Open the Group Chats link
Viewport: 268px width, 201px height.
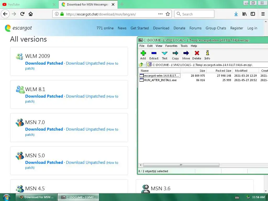tap(216, 28)
